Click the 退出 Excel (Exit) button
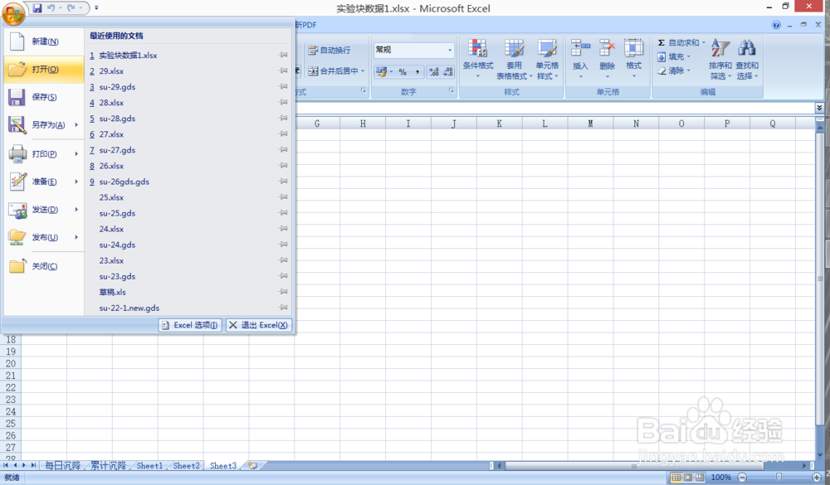This screenshot has height=485, width=830. (259, 325)
